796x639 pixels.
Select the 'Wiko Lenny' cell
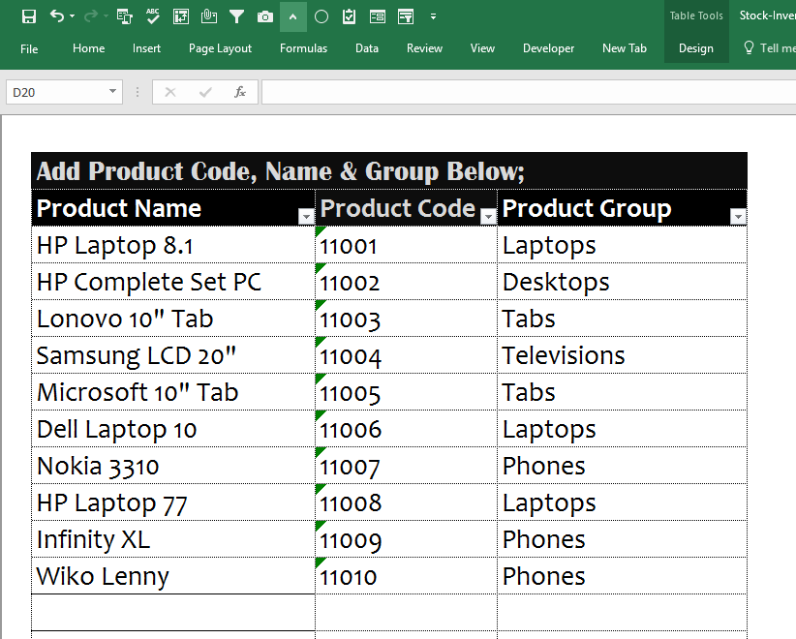click(x=173, y=576)
